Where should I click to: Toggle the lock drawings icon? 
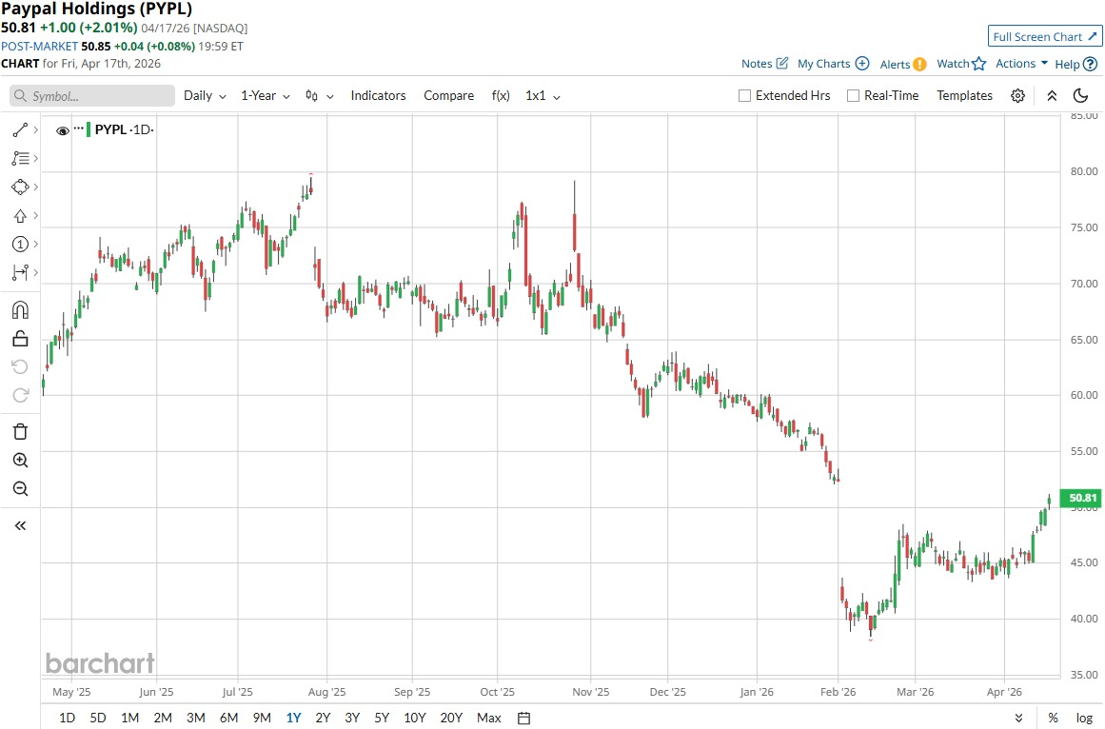(x=20, y=339)
